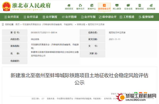Open the 公开年报 menu item
This screenshot has height=104, width=159.
tap(88, 17)
